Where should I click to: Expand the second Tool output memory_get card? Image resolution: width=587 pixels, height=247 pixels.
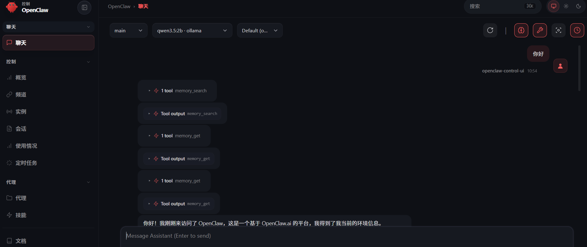(179, 204)
